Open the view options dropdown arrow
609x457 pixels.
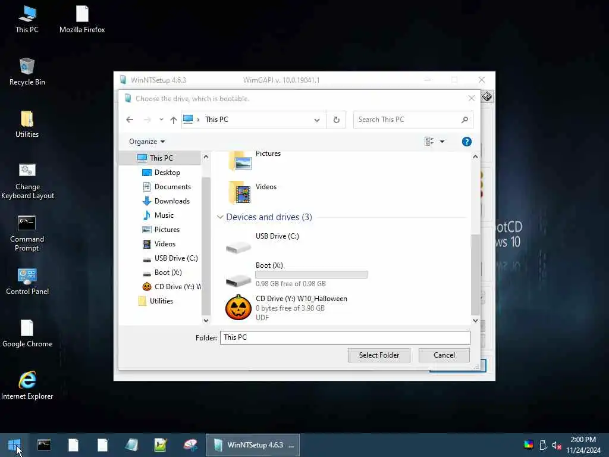pyautogui.click(x=442, y=142)
